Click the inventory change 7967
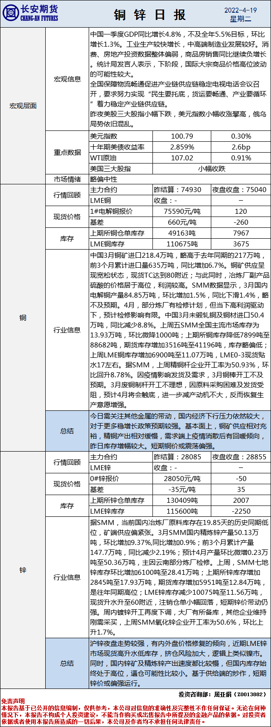 [241, 233]
